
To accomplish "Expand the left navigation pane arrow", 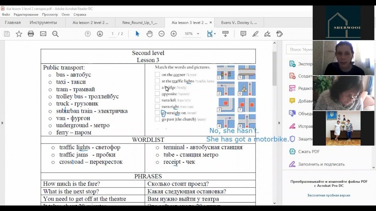I will (x=2, y=123).
